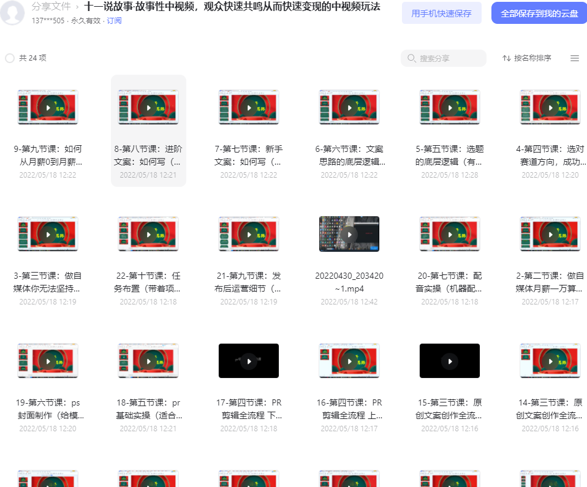587x487 pixels.
Task: Switch view with the list view icon
Action: coord(575,58)
